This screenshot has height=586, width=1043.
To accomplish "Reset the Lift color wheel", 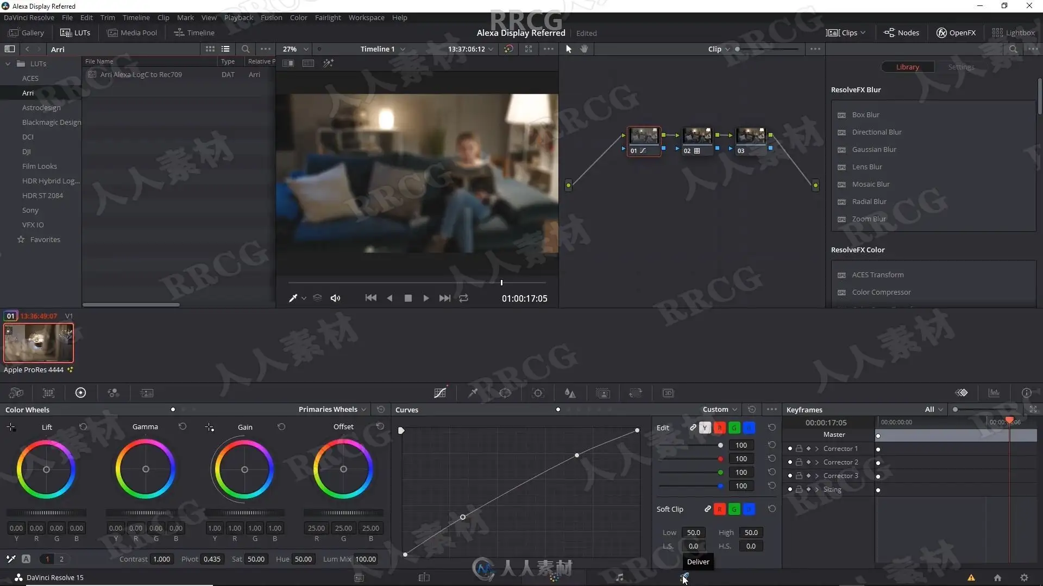I will (83, 427).
